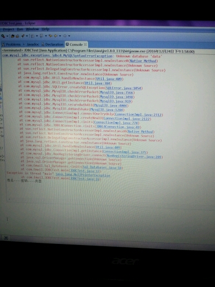Expand the External Tools dropdown arrow
The width and height of the screenshot is (215, 287).
[x=7, y=36]
